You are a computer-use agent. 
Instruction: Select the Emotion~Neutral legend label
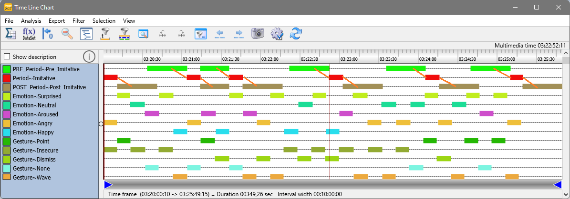[34, 105]
